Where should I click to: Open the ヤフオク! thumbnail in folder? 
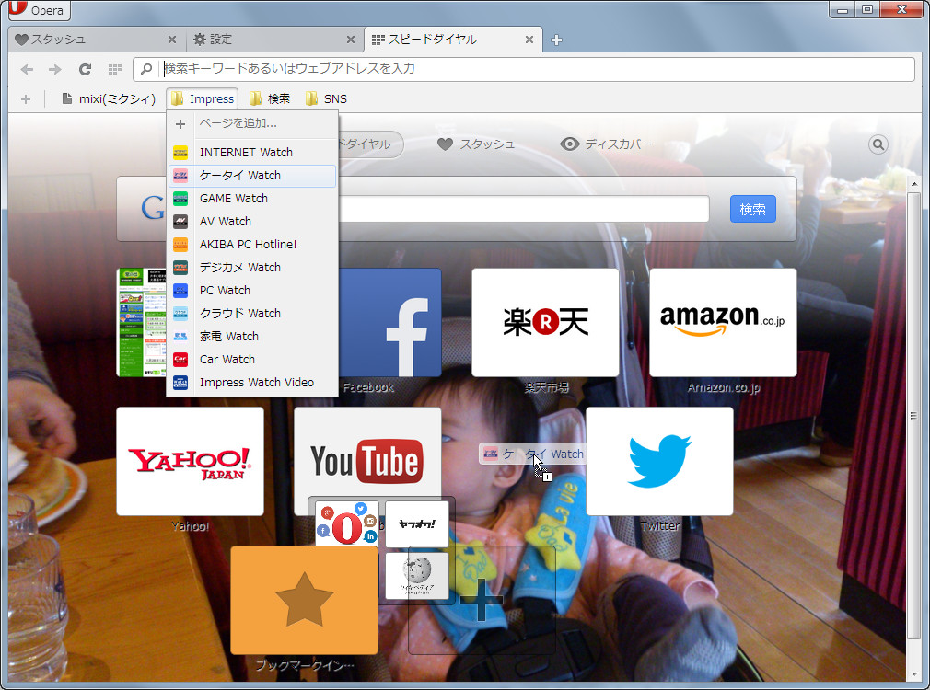(417, 524)
